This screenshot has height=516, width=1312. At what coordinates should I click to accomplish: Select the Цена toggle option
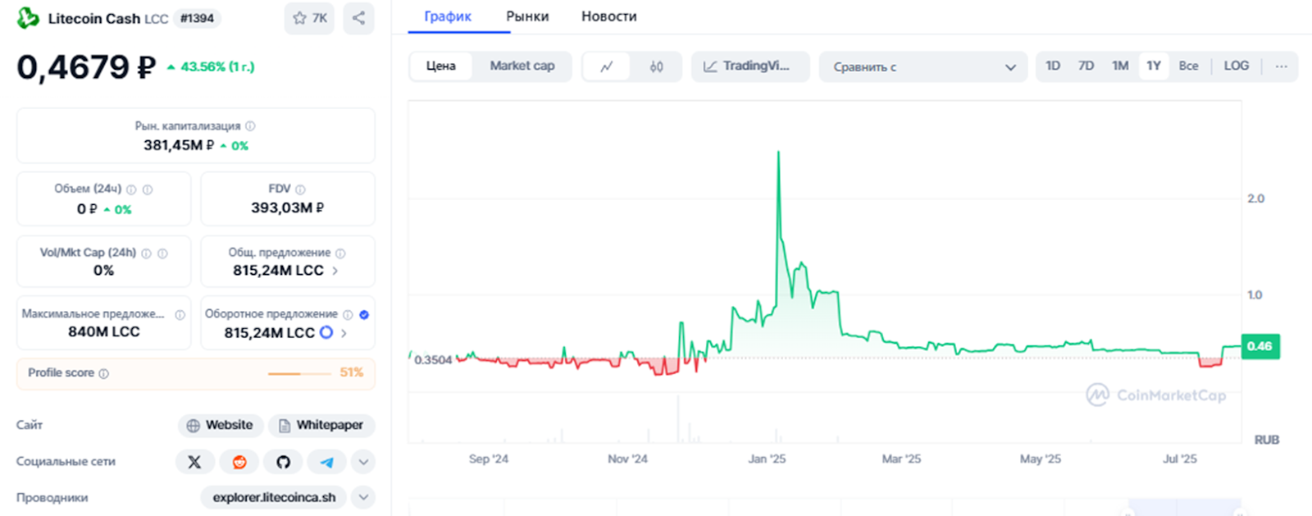pyautogui.click(x=441, y=66)
